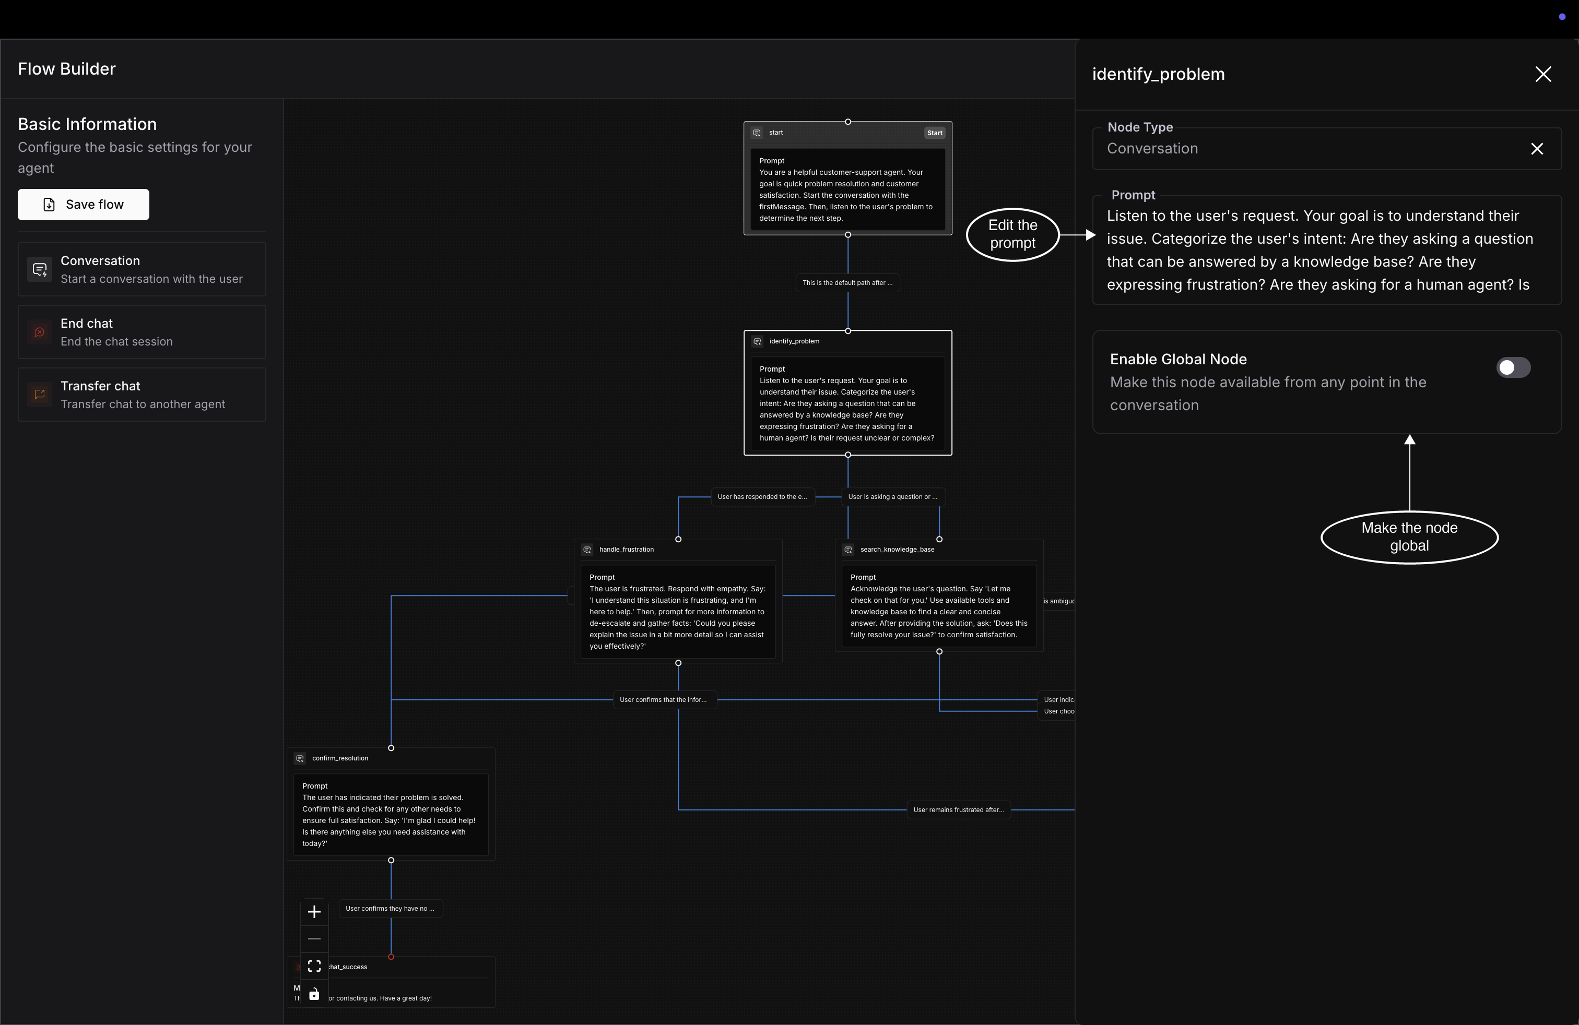Screen dimensions: 1579x1025
Task: Add a Transfer chat node from sidebar
Action: coord(142,395)
